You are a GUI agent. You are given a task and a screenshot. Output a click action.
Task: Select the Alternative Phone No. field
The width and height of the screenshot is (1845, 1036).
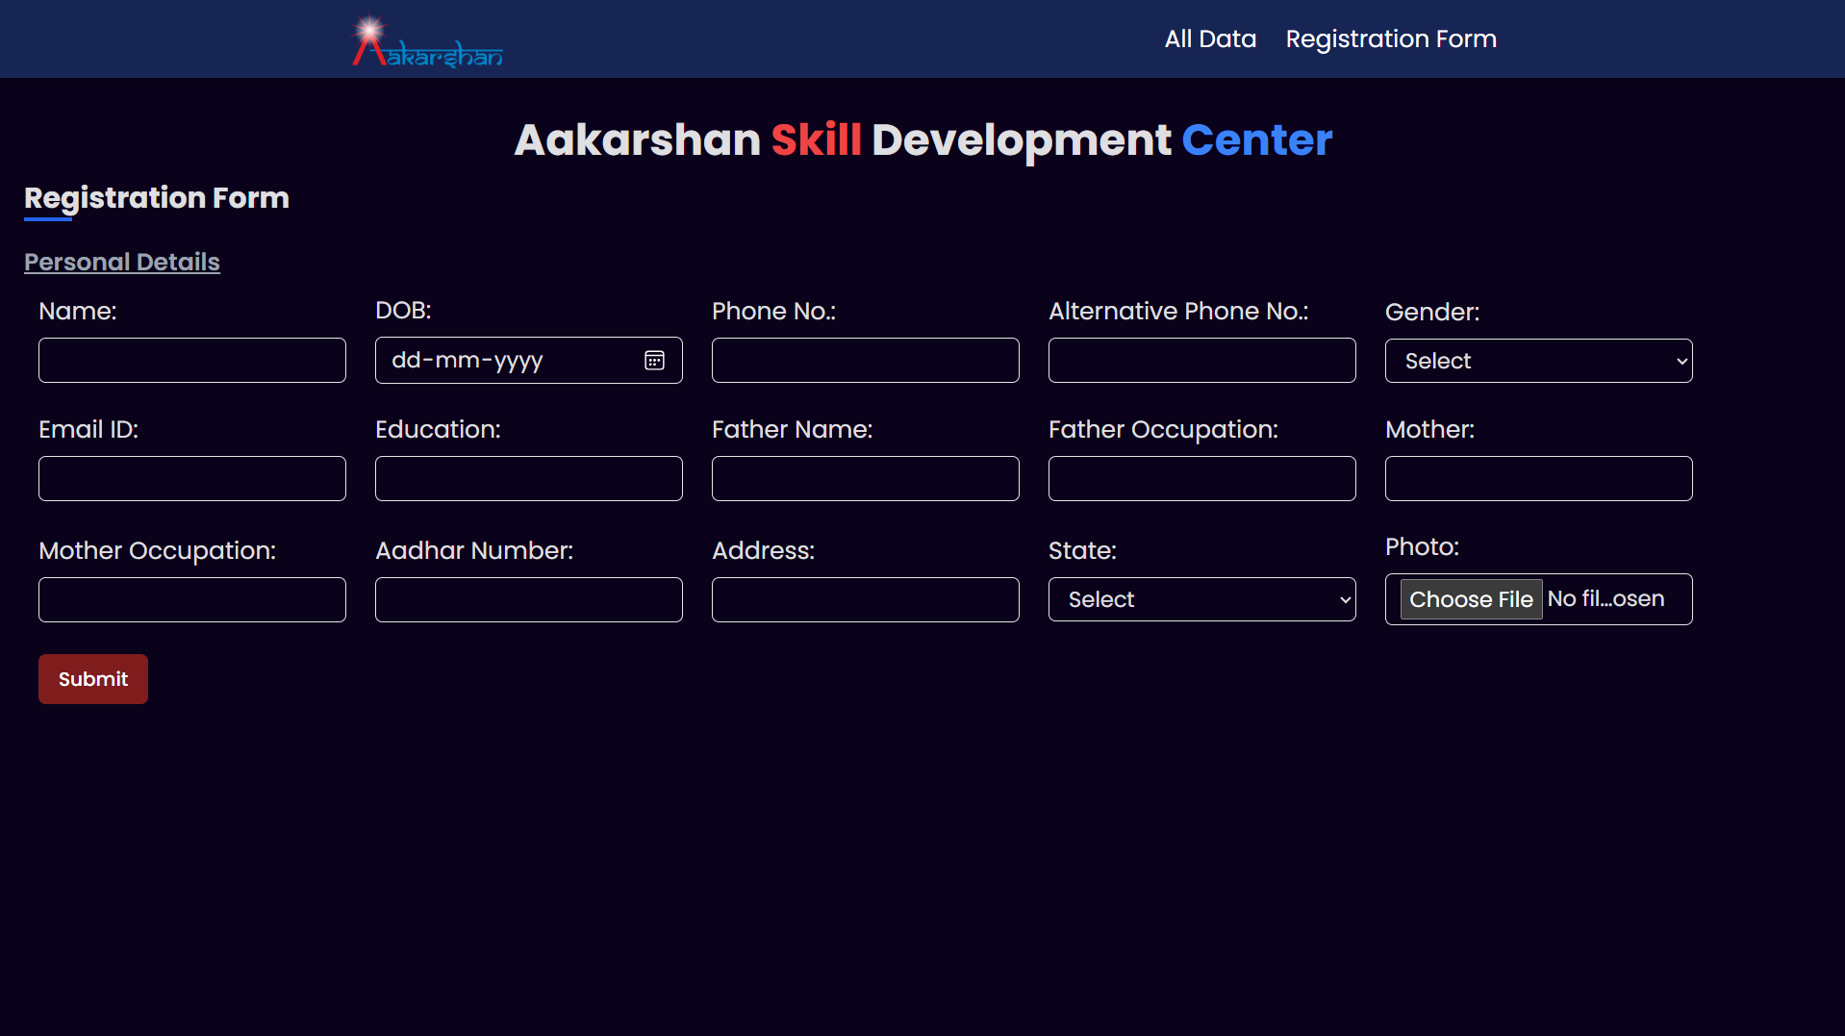click(x=1201, y=361)
